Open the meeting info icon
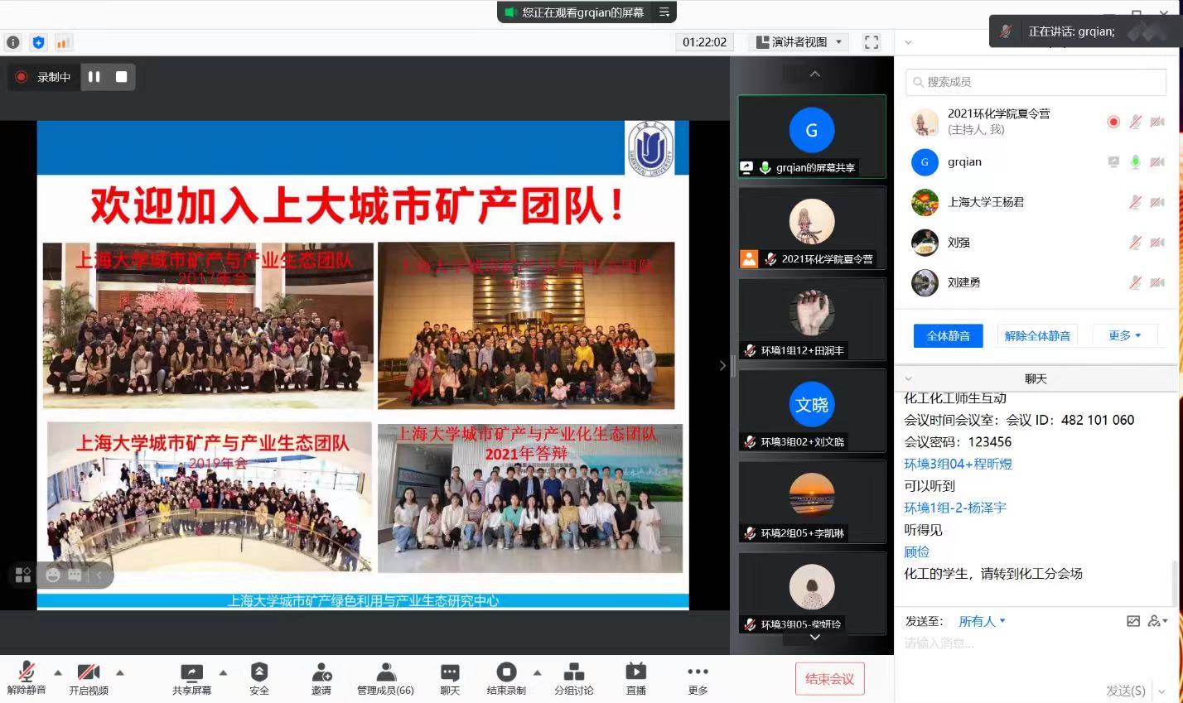Screen dimensions: 1183x703 (13, 42)
